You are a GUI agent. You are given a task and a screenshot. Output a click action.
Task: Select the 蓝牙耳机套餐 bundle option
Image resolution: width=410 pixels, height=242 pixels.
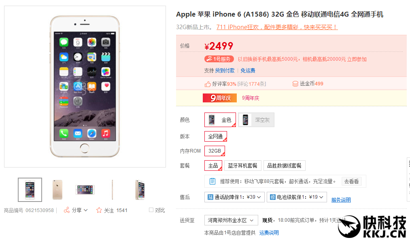(243, 166)
